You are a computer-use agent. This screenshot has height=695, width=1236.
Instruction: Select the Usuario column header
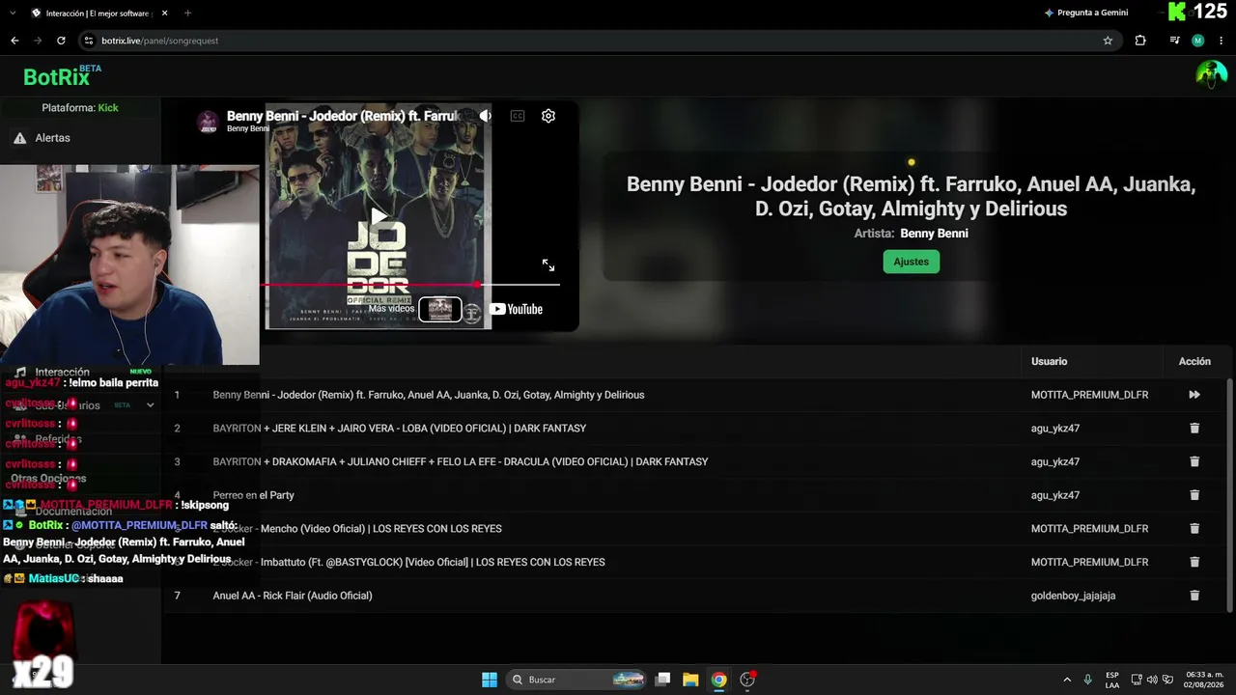pyautogui.click(x=1049, y=361)
